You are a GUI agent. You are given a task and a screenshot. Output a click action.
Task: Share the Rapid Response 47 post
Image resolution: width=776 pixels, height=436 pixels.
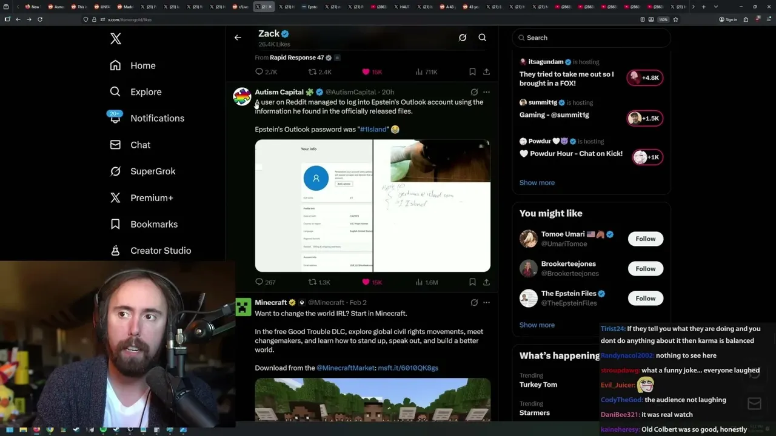tap(486, 71)
